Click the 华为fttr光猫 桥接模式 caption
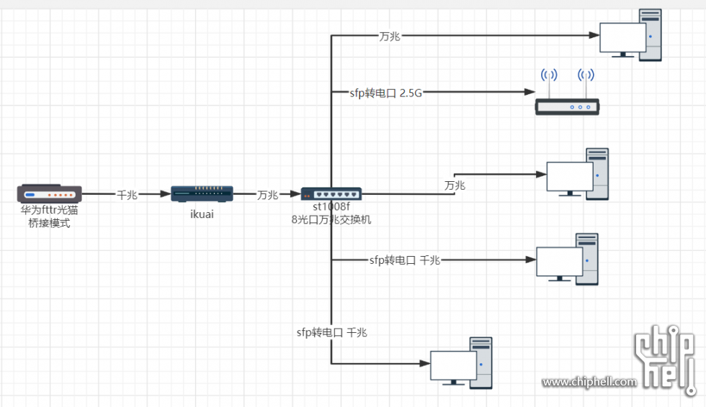Viewport: 706px width, 407px height. tap(49, 216)
